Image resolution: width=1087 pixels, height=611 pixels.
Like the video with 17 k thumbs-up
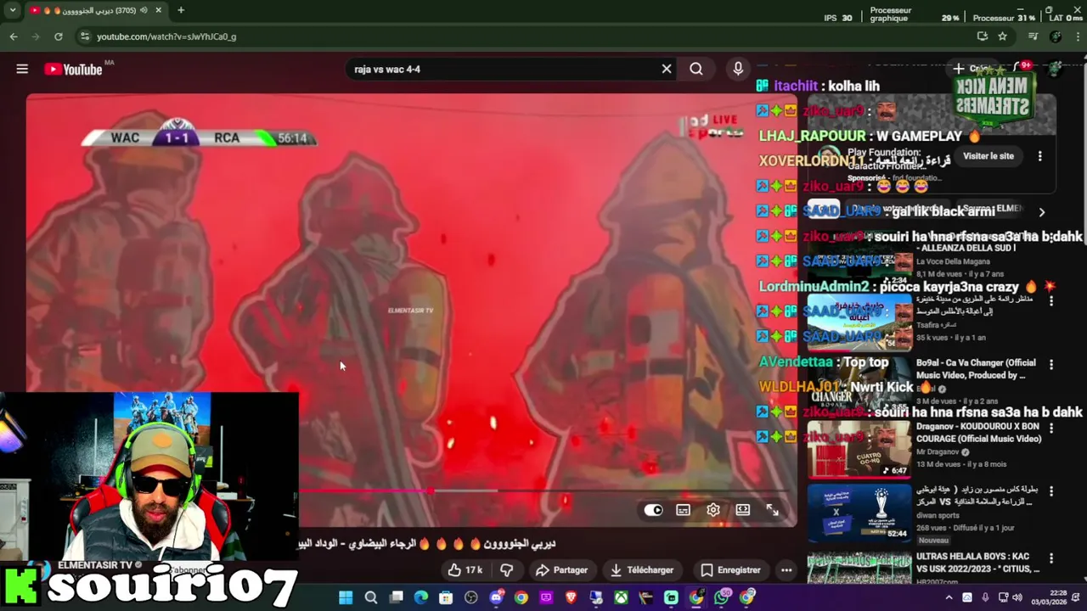(x=465, y=570)
